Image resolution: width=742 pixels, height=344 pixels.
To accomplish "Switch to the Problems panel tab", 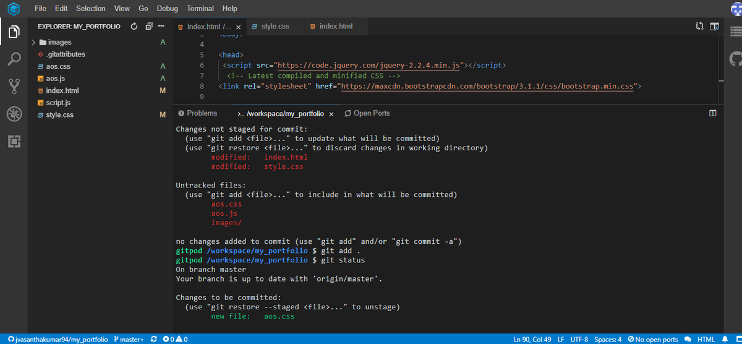I will tap(197, 113).
